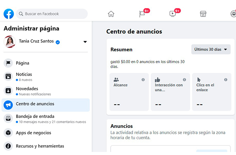Click the Facebook logo icon
This screenshot has height=155, width=236.
[9, 14]
